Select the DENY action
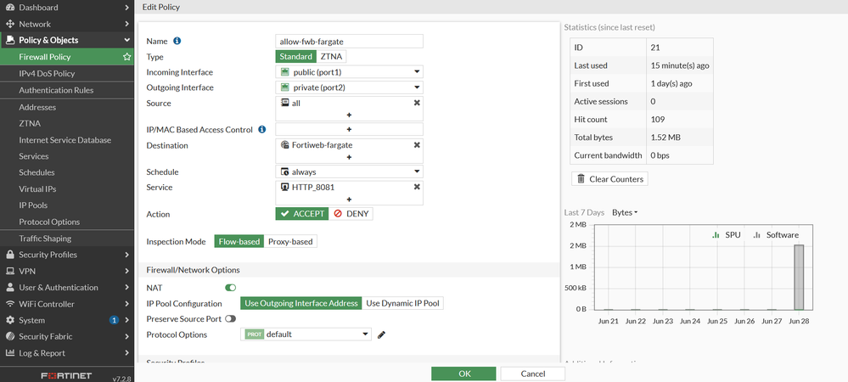Viewport: 848px width, 382px height. click(351, 214)
